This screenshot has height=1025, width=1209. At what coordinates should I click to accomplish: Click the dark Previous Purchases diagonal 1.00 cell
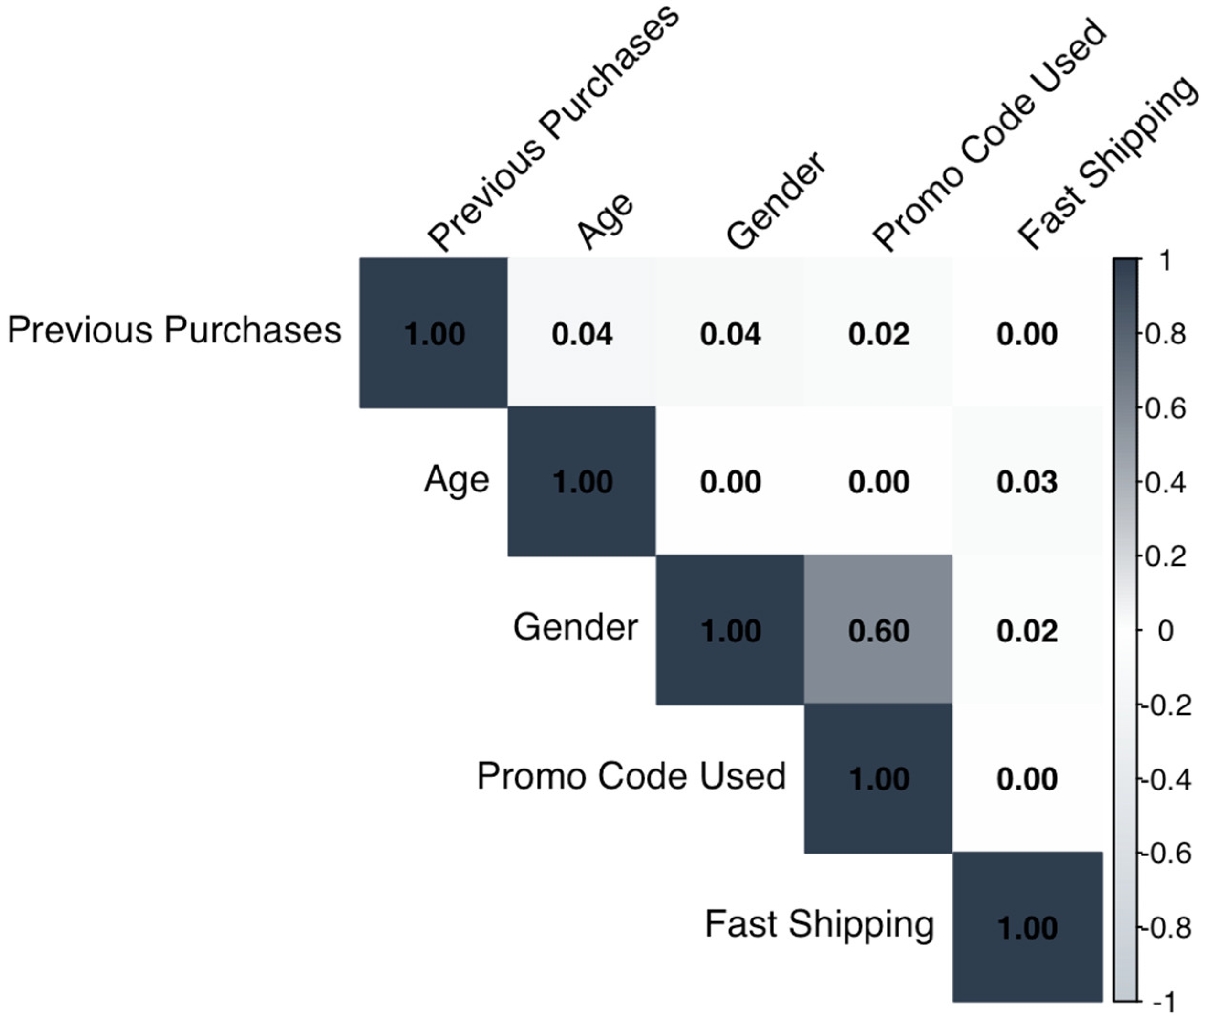[433, 333]
